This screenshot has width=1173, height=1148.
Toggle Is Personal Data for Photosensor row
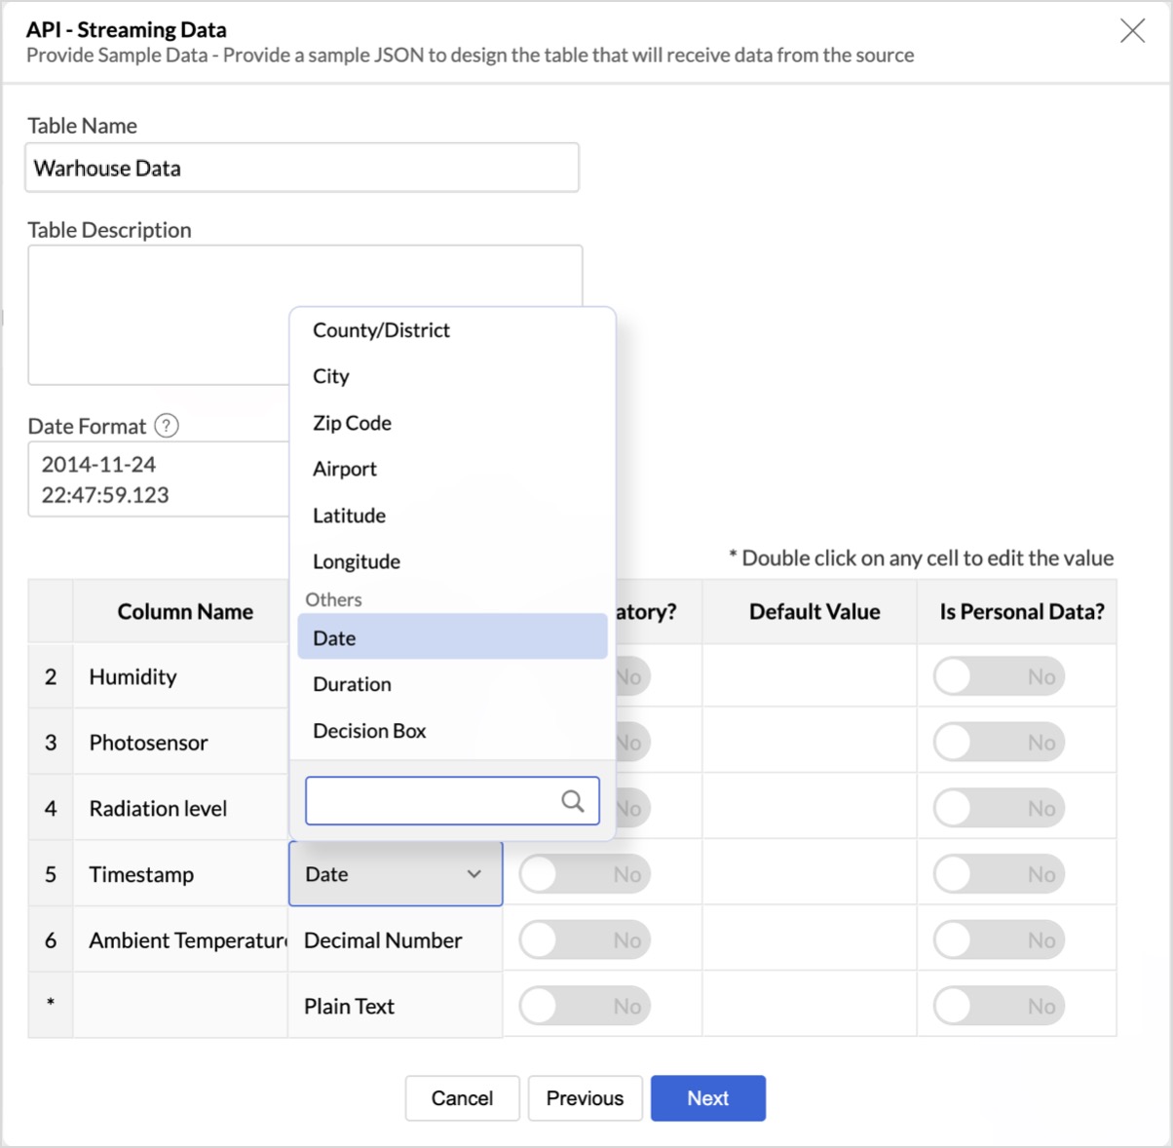click(999, 743)
